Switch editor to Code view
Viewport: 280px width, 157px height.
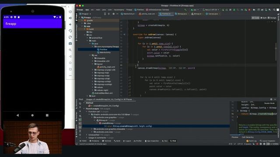pos(255,18)
